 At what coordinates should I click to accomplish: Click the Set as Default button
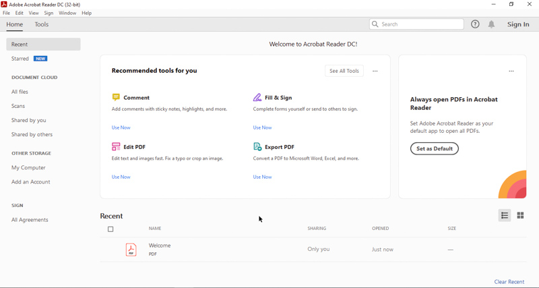click(x=435, y=148)
